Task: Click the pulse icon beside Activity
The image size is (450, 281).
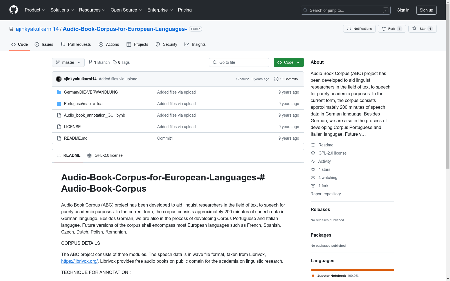Action: pyautogui.click(x=313, y=161)
